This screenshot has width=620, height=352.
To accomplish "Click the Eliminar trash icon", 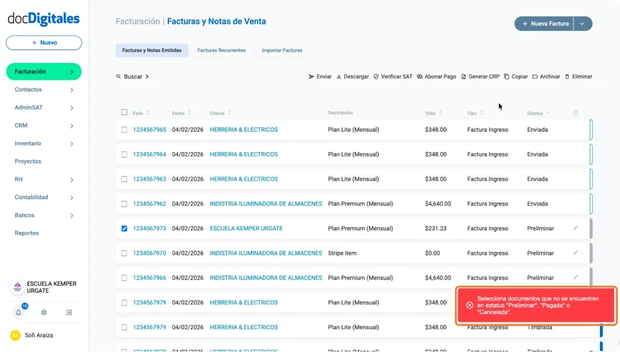I will click(x=567, y=77).
